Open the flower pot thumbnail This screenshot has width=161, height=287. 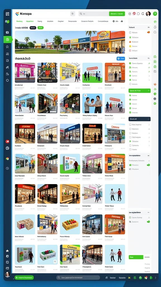pyautogui.click(x=48, y=73)
